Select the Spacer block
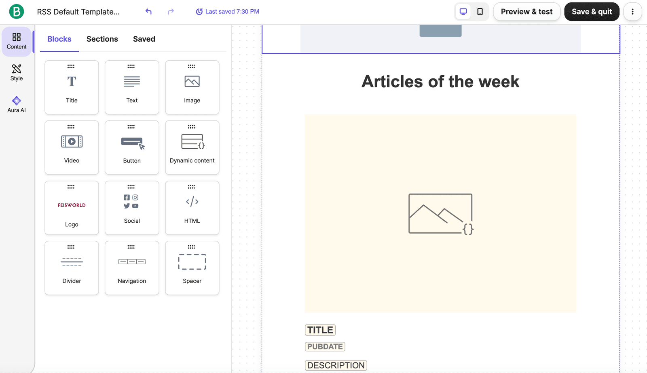The height and width of the screenshot is (373, 647). click(192, 268)
